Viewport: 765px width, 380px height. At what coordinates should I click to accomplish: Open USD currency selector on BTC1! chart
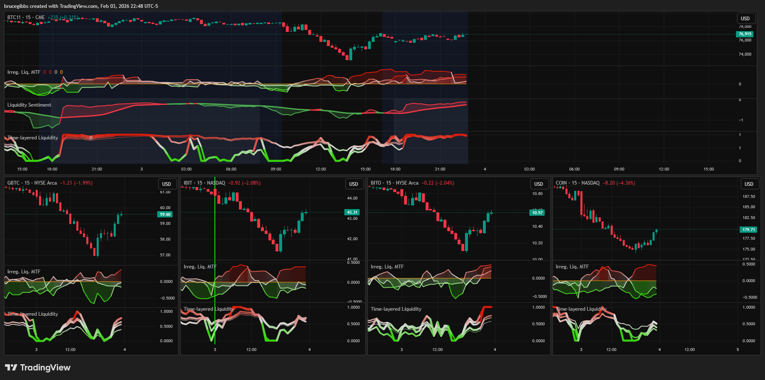point(745,19)
